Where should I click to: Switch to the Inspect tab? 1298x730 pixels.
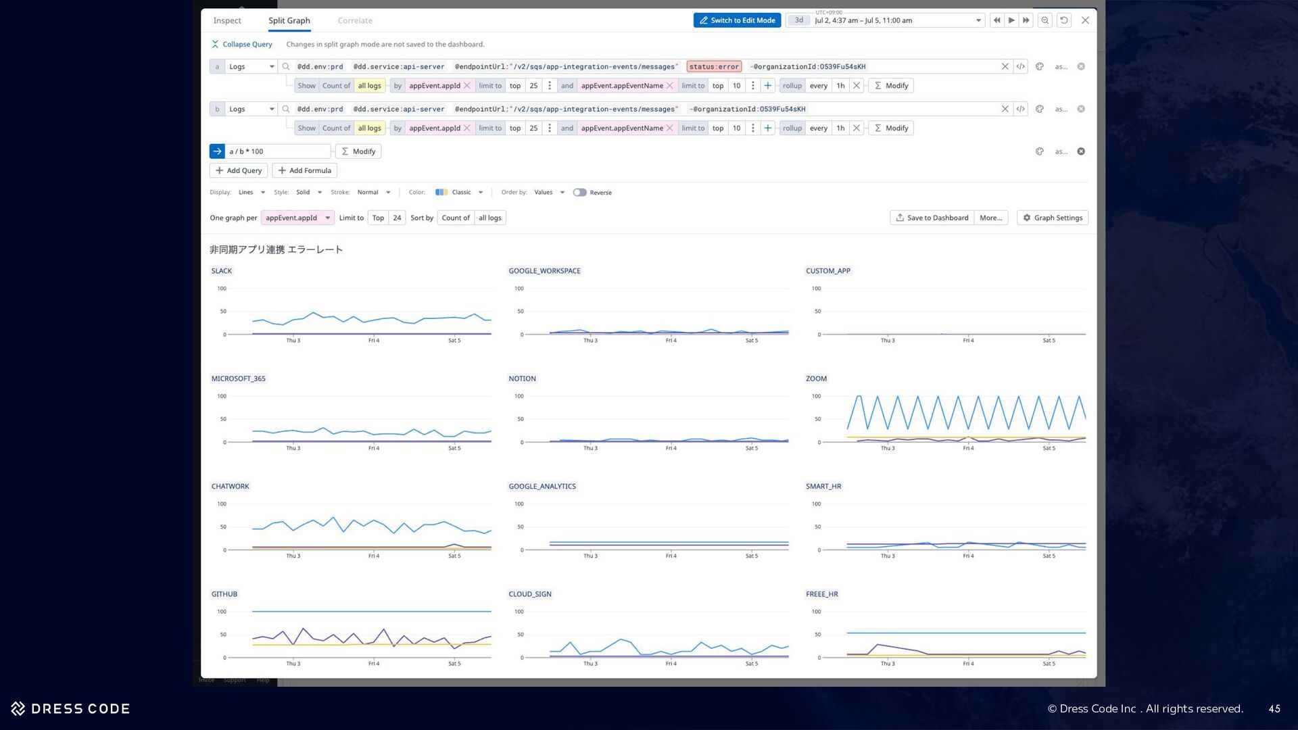pyautogui.click(x=227, y=21)
